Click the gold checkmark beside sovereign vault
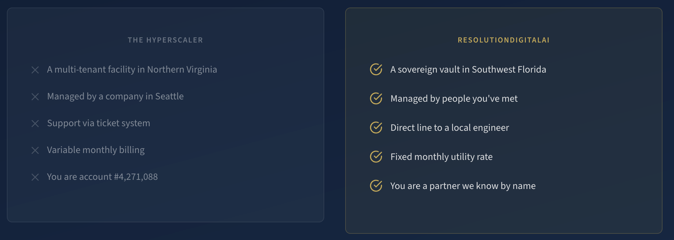The image size is (674, 240). 376,69
